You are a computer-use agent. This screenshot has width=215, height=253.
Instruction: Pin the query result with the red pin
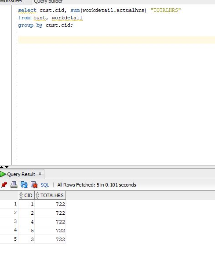pos(4,185)
